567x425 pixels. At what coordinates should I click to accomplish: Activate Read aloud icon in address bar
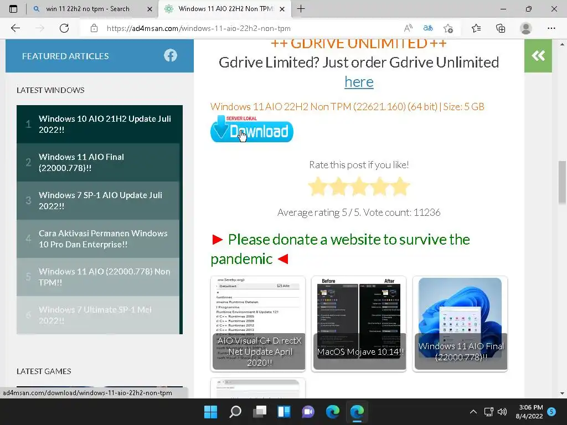(408, 28)
